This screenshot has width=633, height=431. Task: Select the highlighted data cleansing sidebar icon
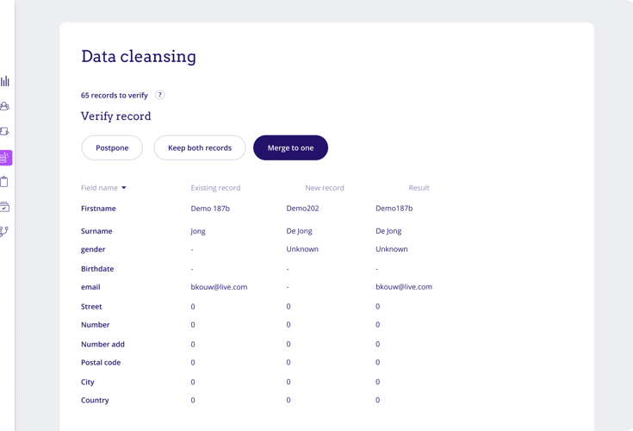[x=6, y=158]
